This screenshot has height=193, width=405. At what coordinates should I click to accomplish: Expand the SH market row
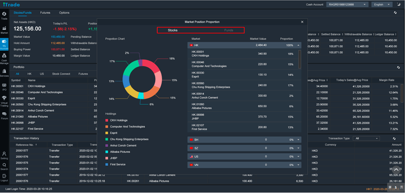coord(298,139)
